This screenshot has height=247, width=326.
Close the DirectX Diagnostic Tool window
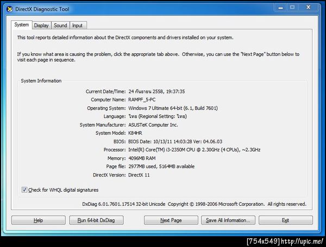click(x=308, y=8)
